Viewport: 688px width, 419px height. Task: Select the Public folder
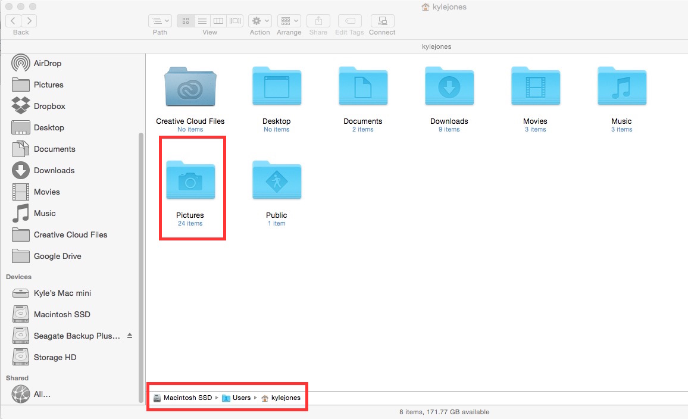click(276, 181)
